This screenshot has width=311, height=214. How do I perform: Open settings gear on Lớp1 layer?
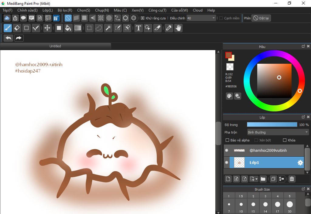point(300,163)
